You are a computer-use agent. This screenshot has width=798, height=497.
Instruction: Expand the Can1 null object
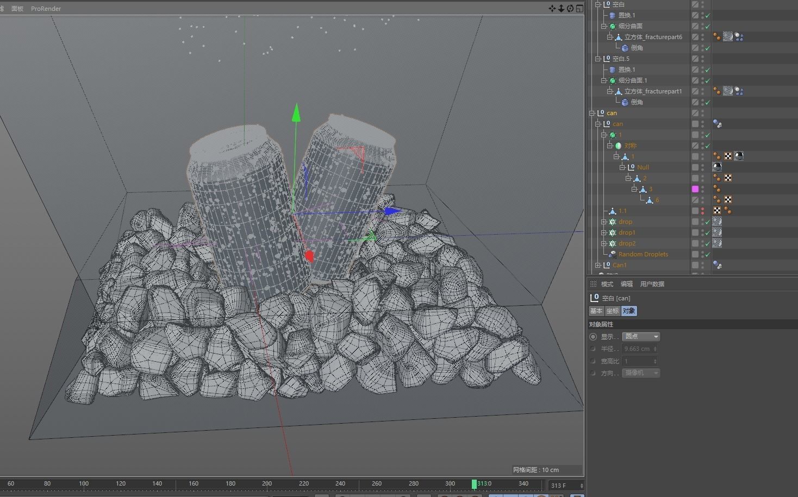point(598,265)
